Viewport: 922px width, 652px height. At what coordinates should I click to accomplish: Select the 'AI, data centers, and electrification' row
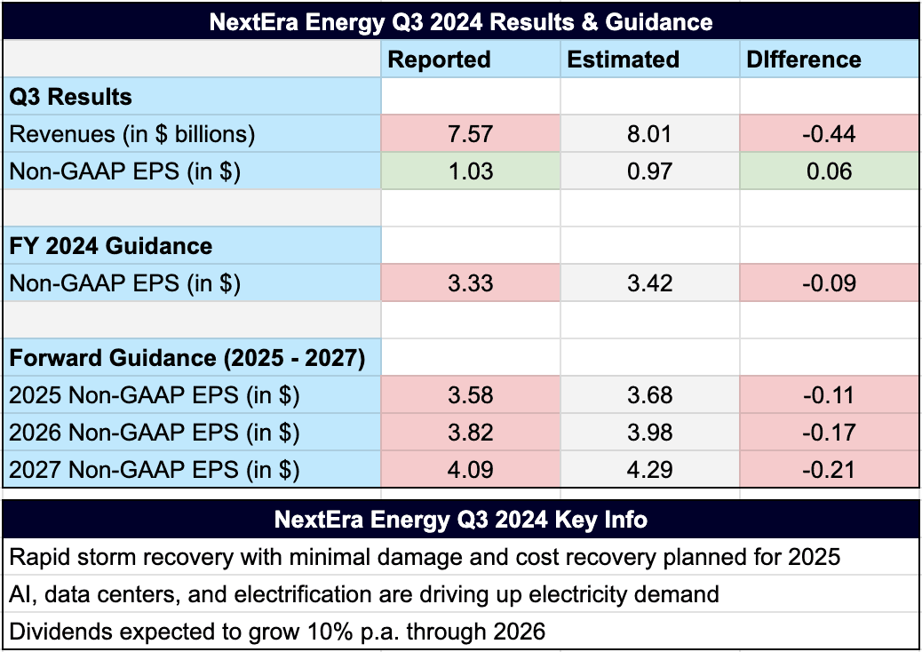coord(461,594)
